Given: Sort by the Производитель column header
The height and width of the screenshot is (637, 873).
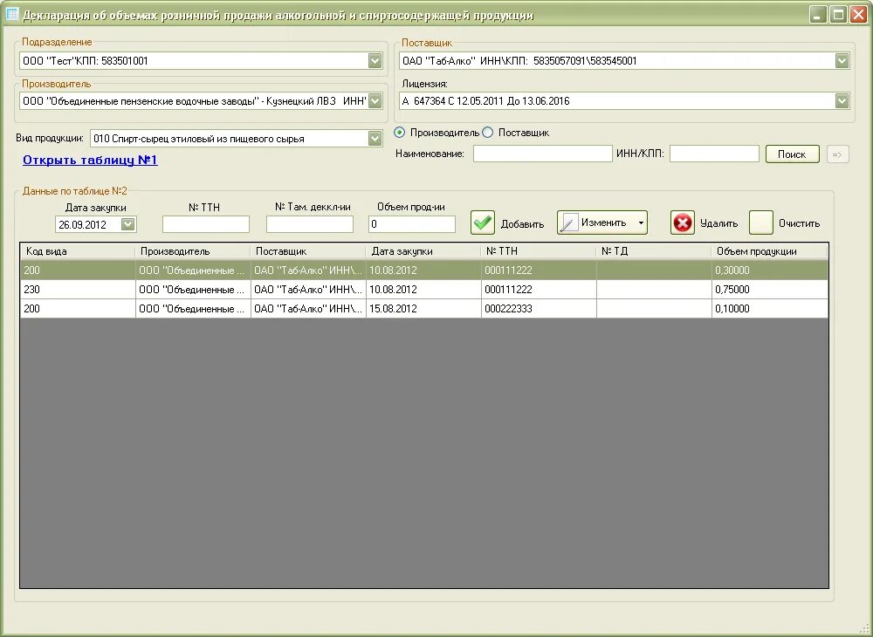Looking at the screenshot, I should point(193,251).
